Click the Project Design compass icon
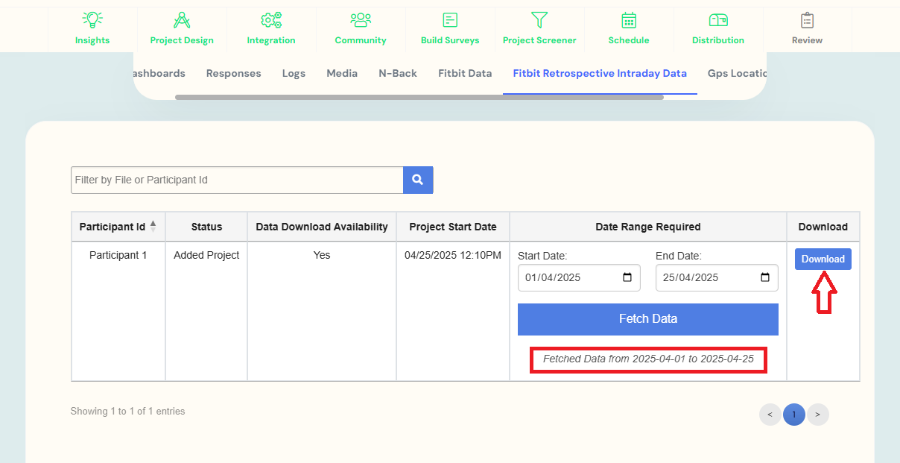Image resolution: width=900 pixels, height=463 pixels. coord(182,20)
